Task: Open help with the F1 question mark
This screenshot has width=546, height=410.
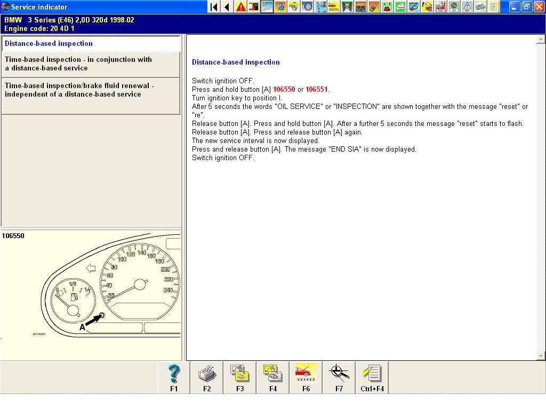Action: [174, 378]
